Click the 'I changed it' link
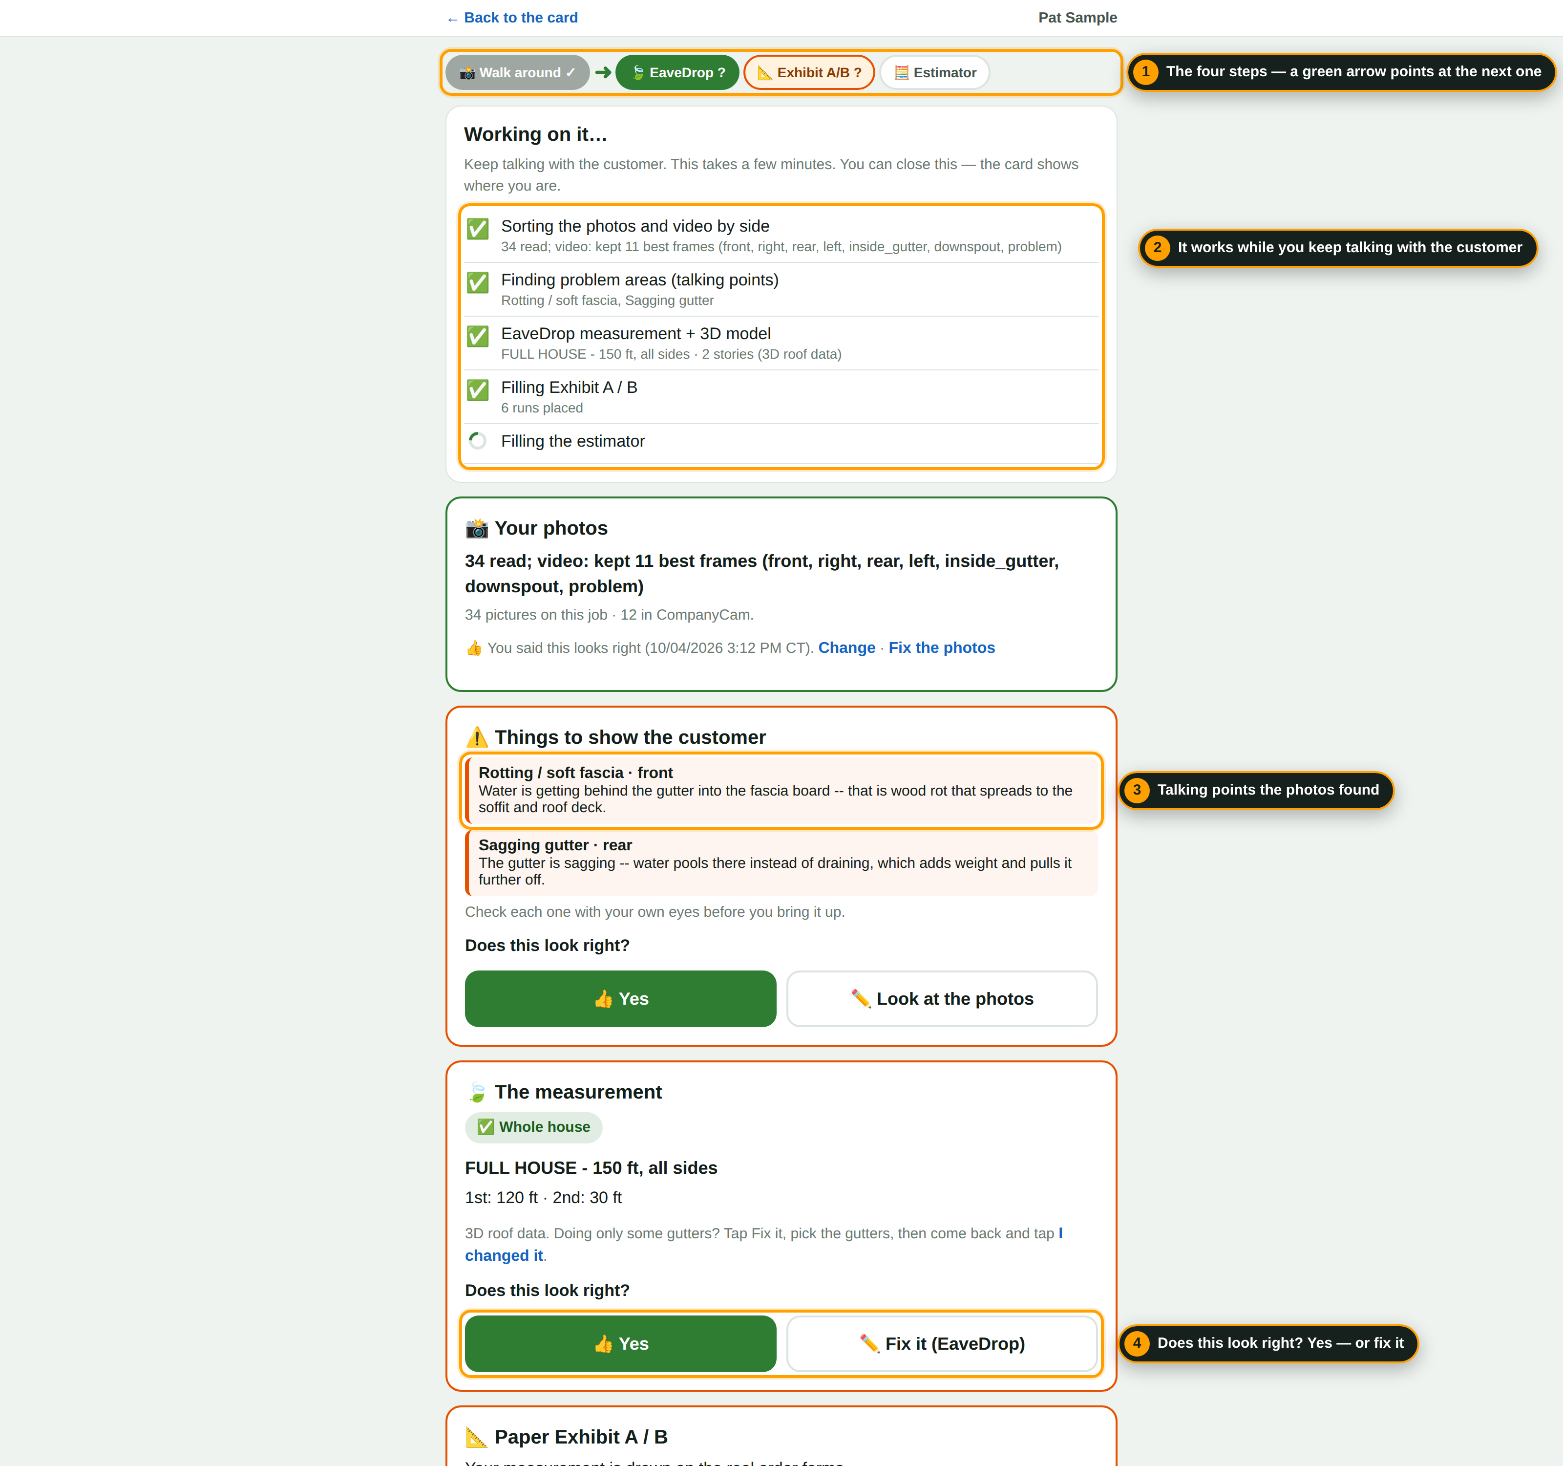Viewport: 1563px width, 1466px height. pyautogui.click(x=763, y=1244)
